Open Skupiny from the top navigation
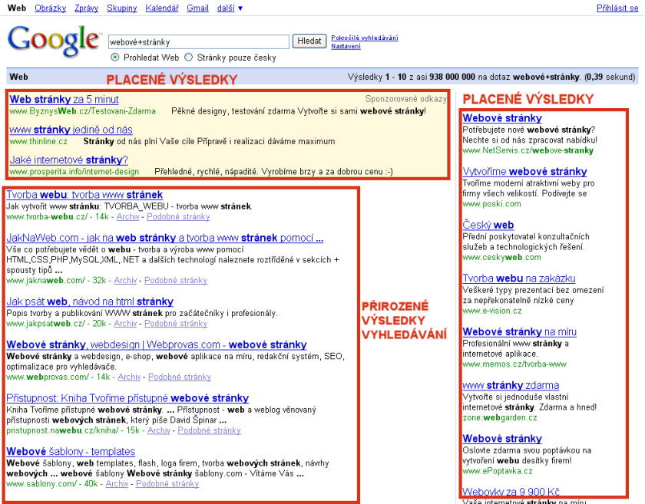645x504 pixels. (x=122, y=8)
